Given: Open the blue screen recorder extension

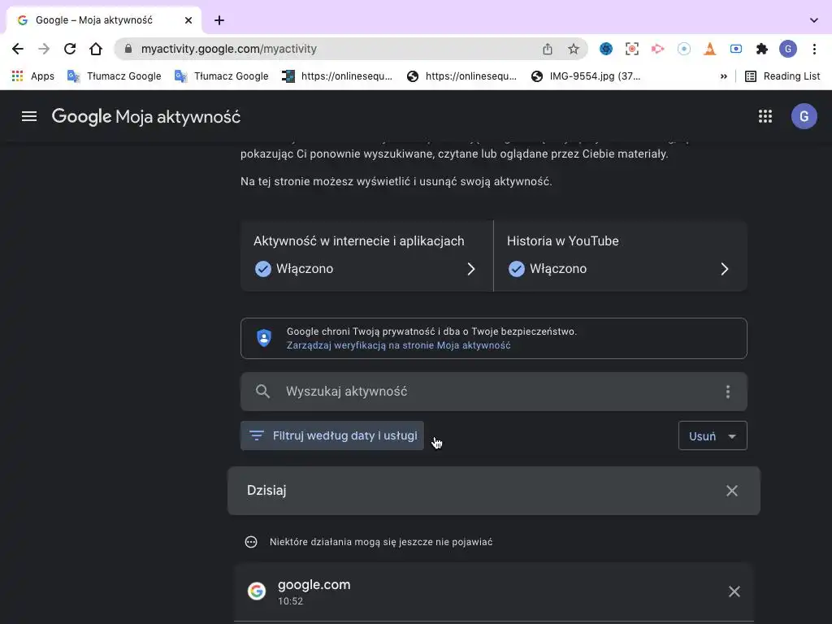Looking at the screenshot, I should pyautogui.click(x=736, y=49).
